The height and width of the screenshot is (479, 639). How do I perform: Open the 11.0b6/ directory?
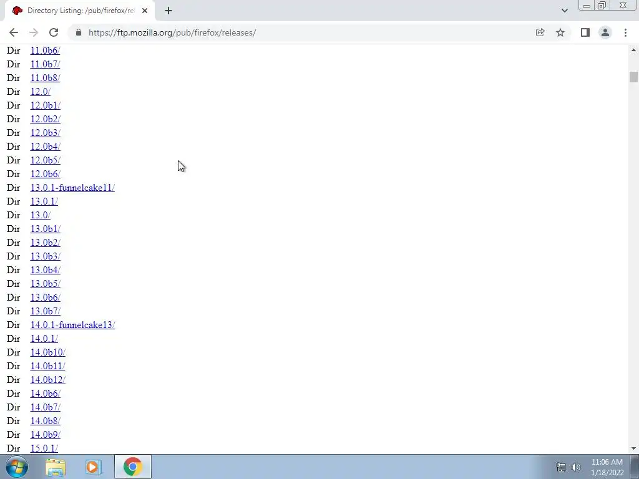(45, 51)
